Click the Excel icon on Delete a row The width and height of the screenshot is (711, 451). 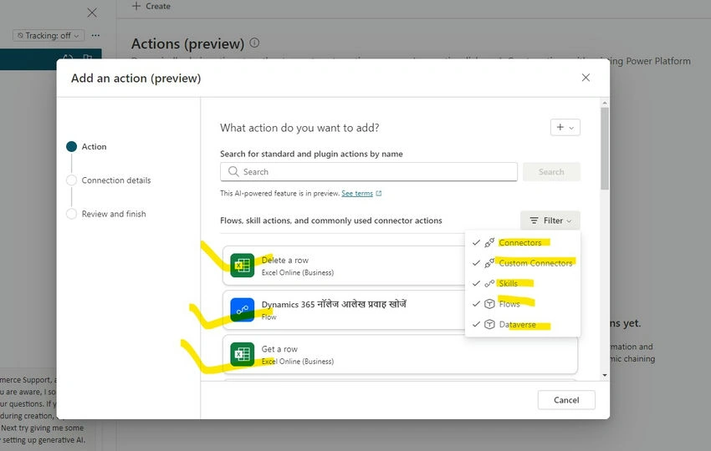tap(242, 265)
